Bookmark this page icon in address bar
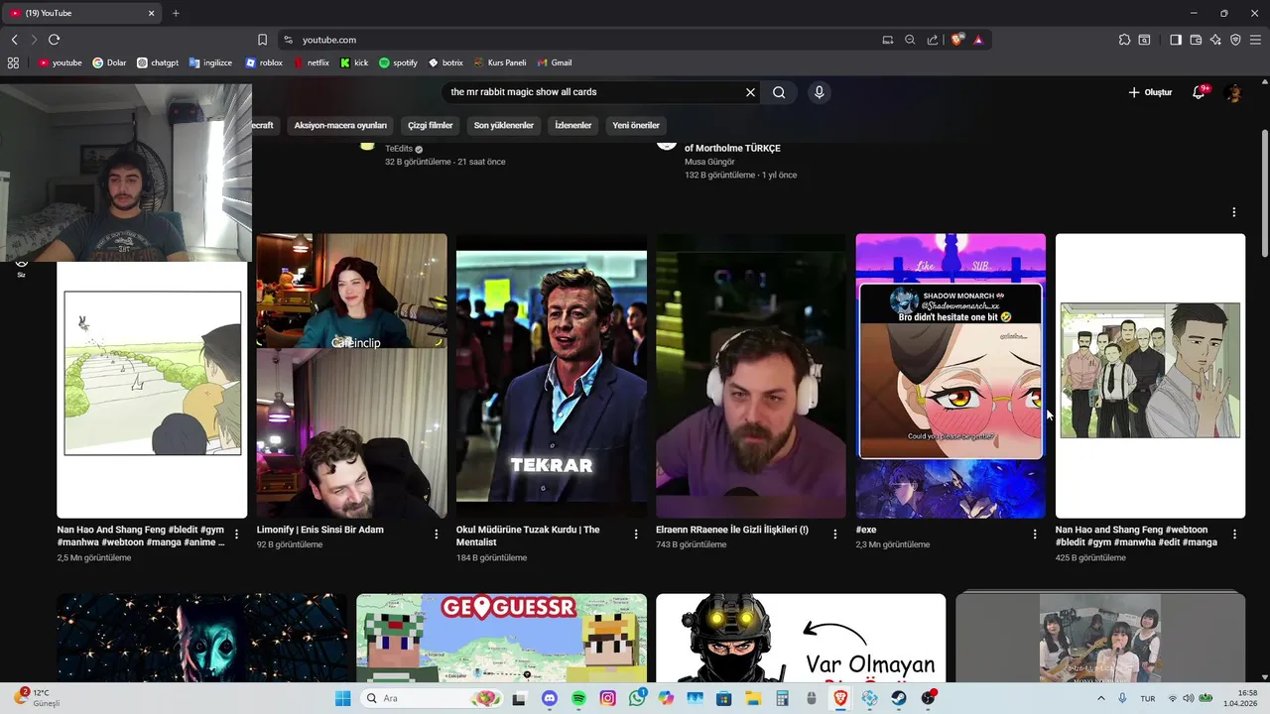1270x714 pixels. click(262, 40)
